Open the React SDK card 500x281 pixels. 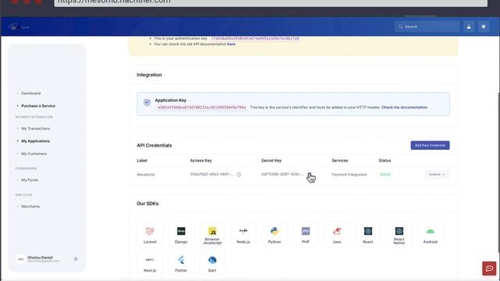point(368,234)
